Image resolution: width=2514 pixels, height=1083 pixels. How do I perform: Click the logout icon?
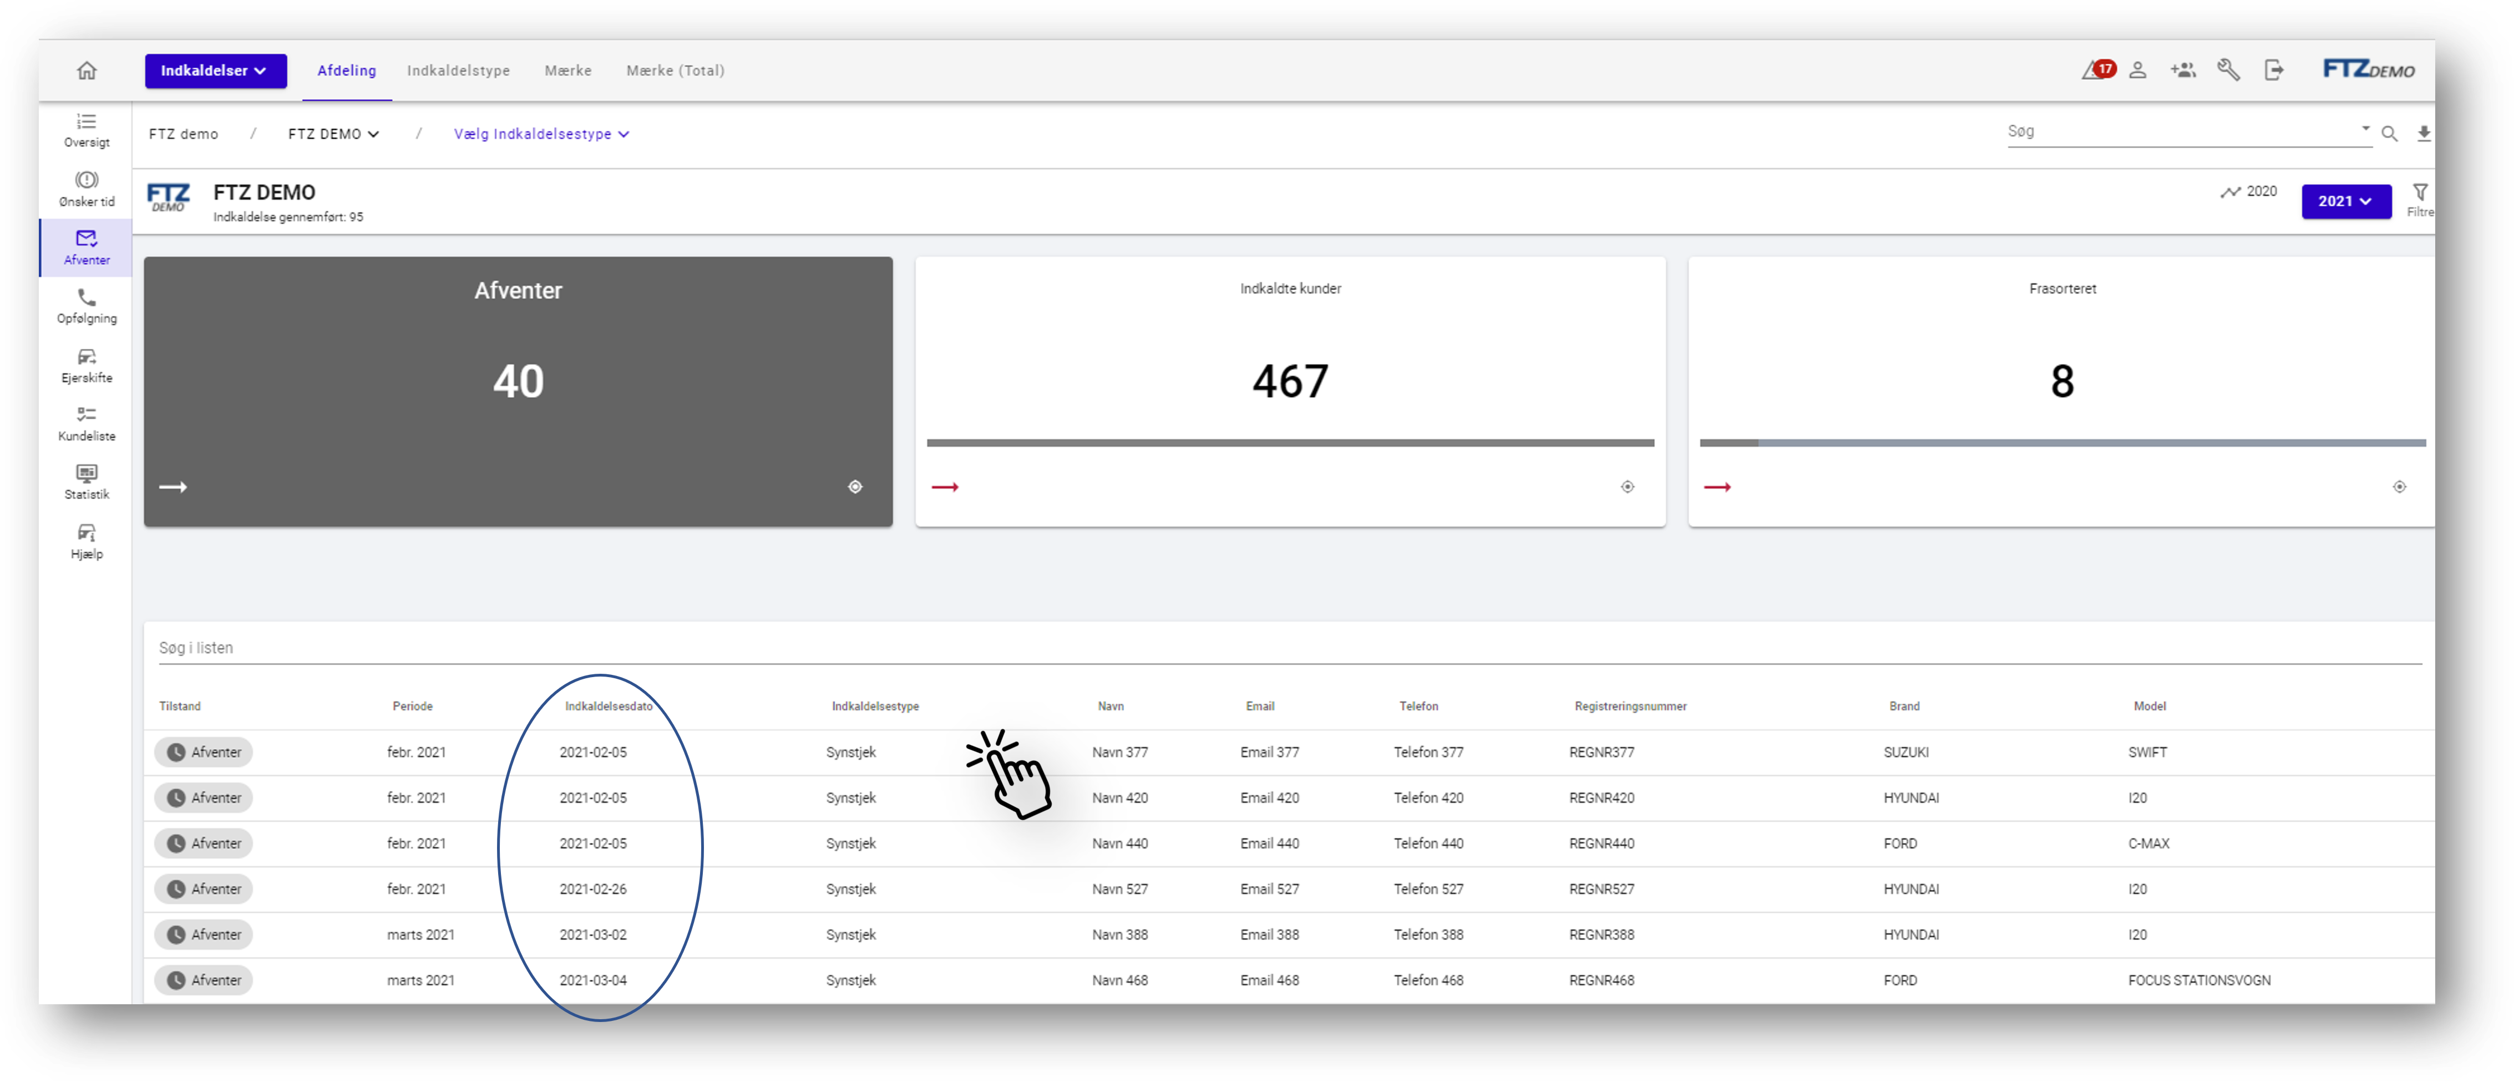click(2274, 70)
